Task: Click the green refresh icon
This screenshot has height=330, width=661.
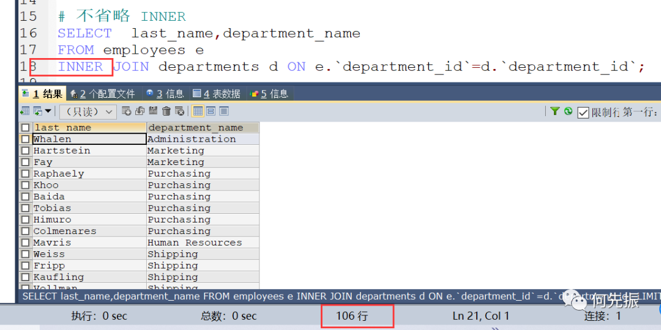Action: tap(568, 111)
